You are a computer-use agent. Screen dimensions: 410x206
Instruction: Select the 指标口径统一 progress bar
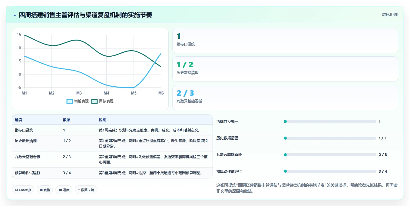[x=330, y=121]
